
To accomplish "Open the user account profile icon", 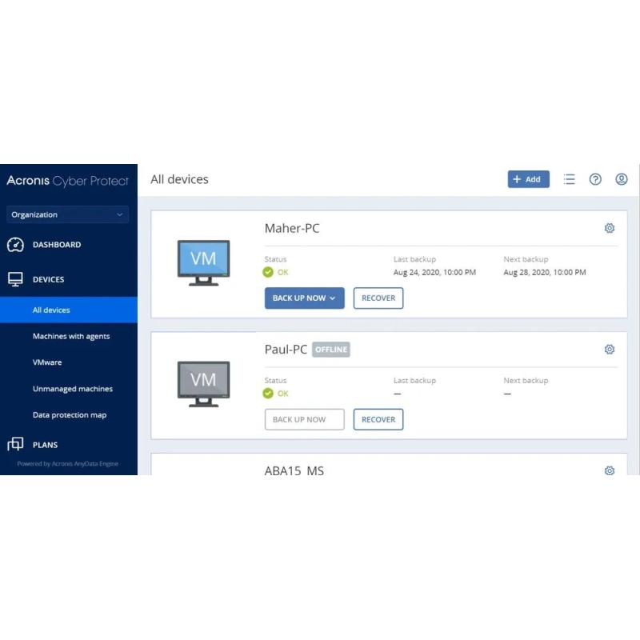I will click(622, 179).
